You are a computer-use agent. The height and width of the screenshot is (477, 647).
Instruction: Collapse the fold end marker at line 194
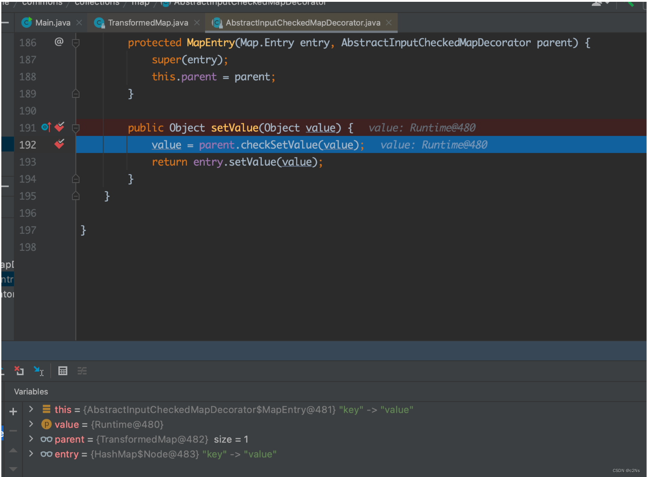pyautogui.click(x=76, y=179)
